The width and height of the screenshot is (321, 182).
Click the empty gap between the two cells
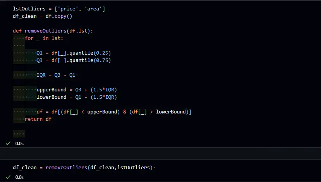point(160,153)
